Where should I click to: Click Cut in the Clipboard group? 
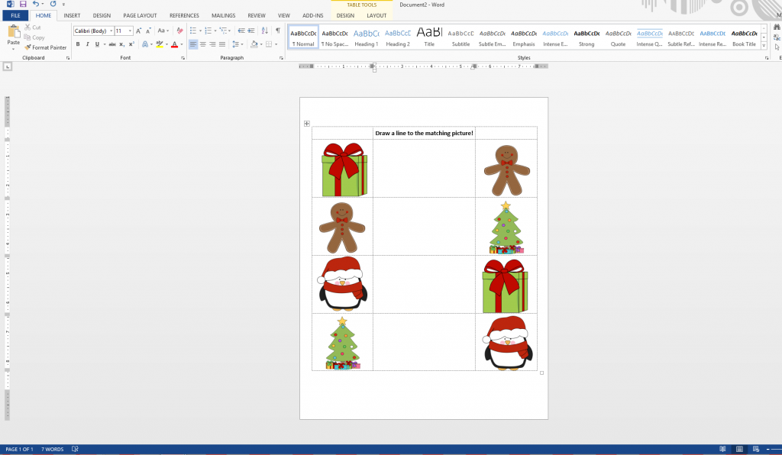tap(33, 27)
